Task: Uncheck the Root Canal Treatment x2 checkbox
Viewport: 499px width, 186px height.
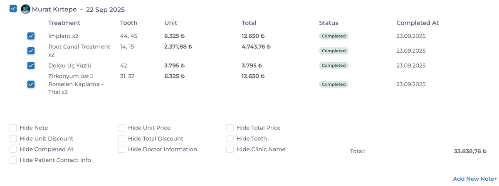Action: pyautogui.click(x=31, y=51)
